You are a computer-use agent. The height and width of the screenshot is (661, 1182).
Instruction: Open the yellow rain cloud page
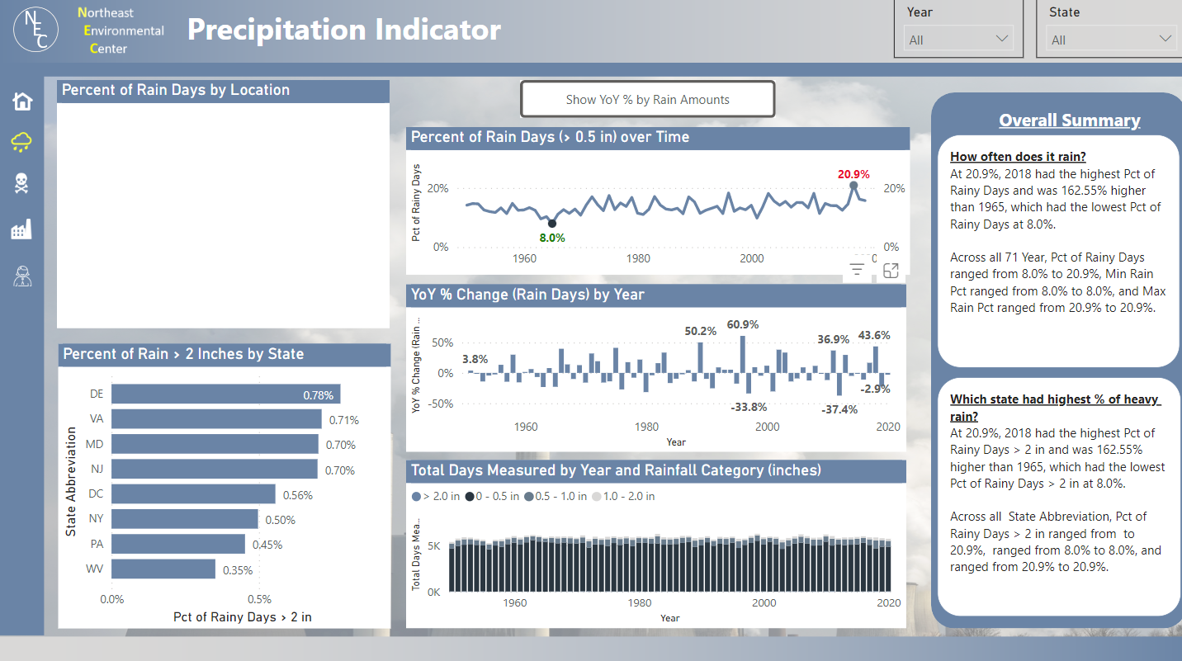point(21,143)
